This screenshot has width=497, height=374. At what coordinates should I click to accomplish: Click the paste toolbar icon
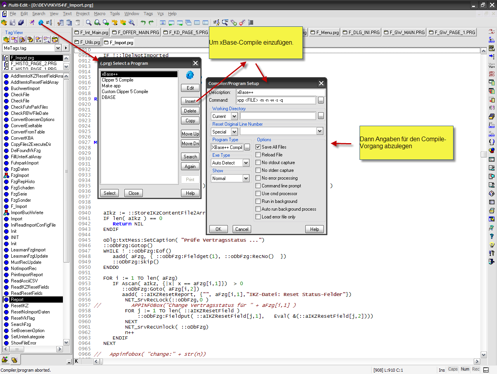(x=78, y=23)
